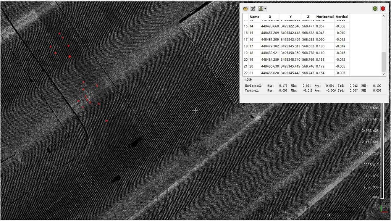Screen dimensions: 391x221
Task: Open a control point file with the folder icon
Action: pyautogui.click(x=245, y=8)
